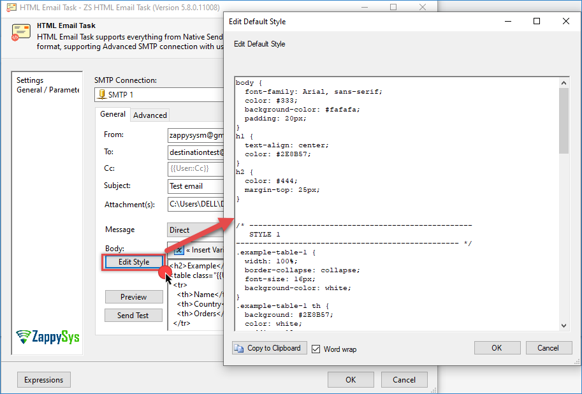Select General / Parameters in Settings list
The image size is (582, 394).
click(48, 90)
